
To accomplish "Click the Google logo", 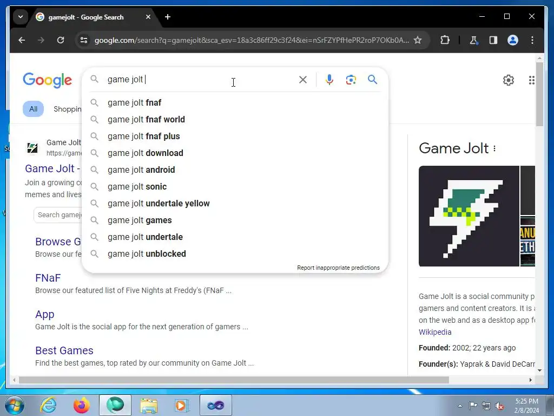I will 48,80.
